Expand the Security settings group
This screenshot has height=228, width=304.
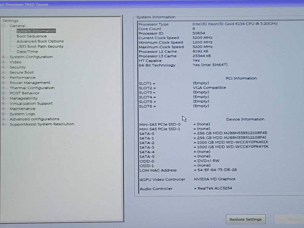pos(3,67)
